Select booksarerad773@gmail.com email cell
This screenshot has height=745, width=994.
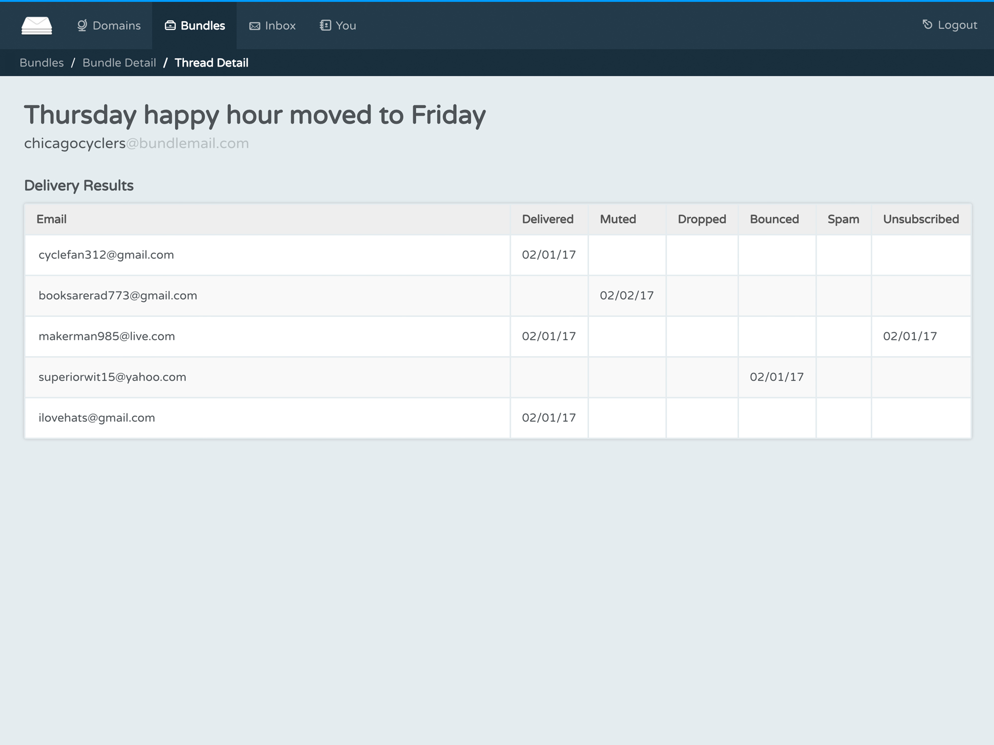pyautogui.click(x=268, y=296)
